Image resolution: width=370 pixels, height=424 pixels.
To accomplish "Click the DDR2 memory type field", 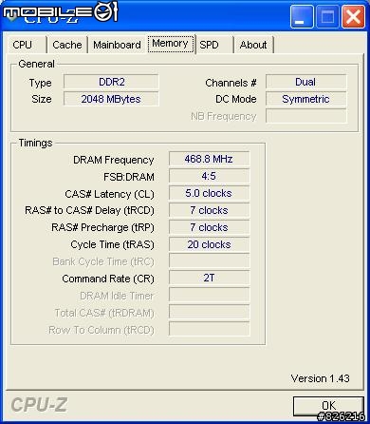I will [x=111, y=82].
